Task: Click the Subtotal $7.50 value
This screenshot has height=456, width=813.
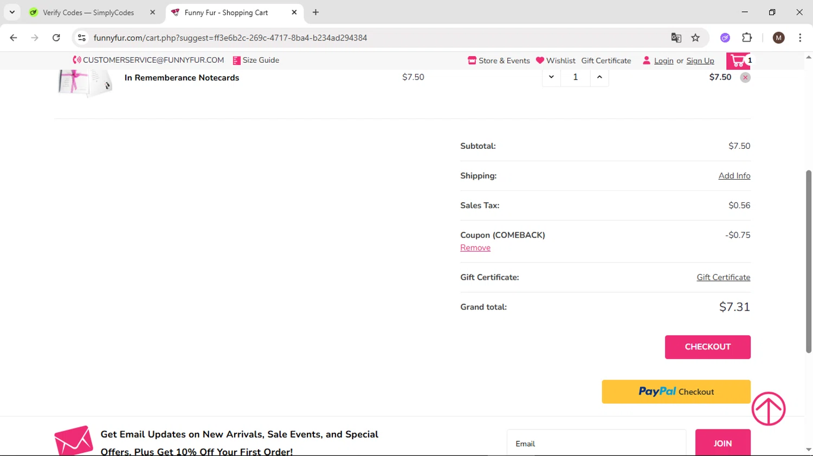Action: coord(739,146)
